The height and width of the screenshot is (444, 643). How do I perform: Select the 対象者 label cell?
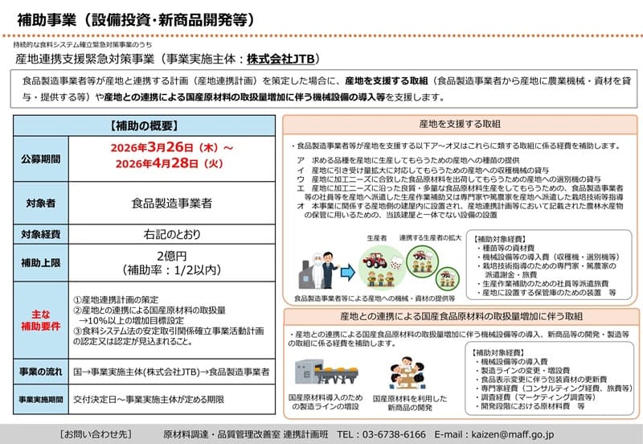(41, 203)
